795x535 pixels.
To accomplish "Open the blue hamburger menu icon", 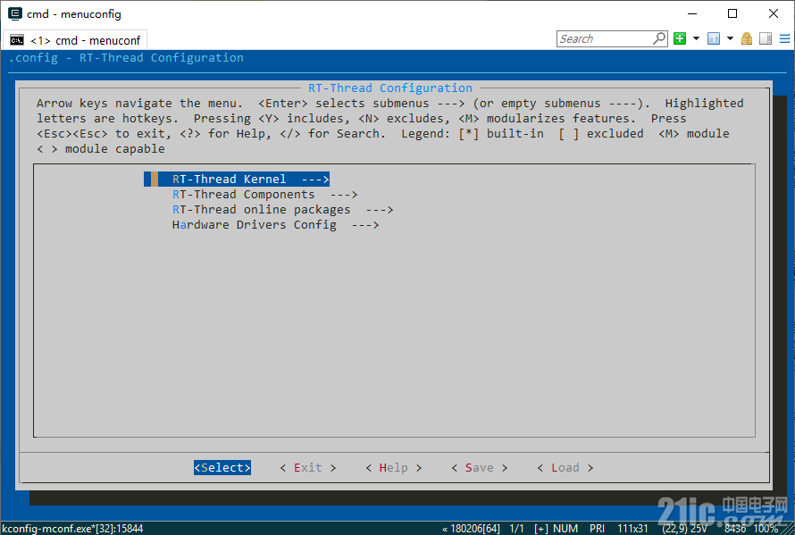I will [x=785, y=38].
